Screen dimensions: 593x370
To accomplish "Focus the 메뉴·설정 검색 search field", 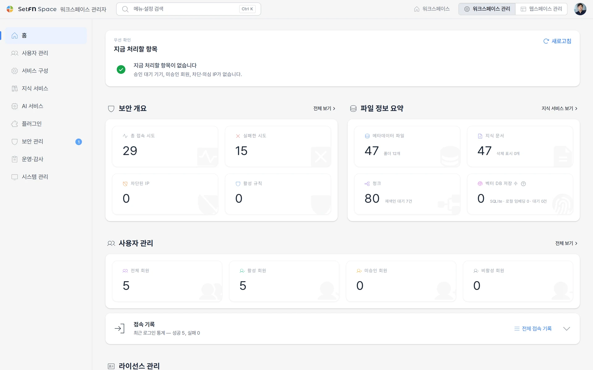I will pos(188,9).
